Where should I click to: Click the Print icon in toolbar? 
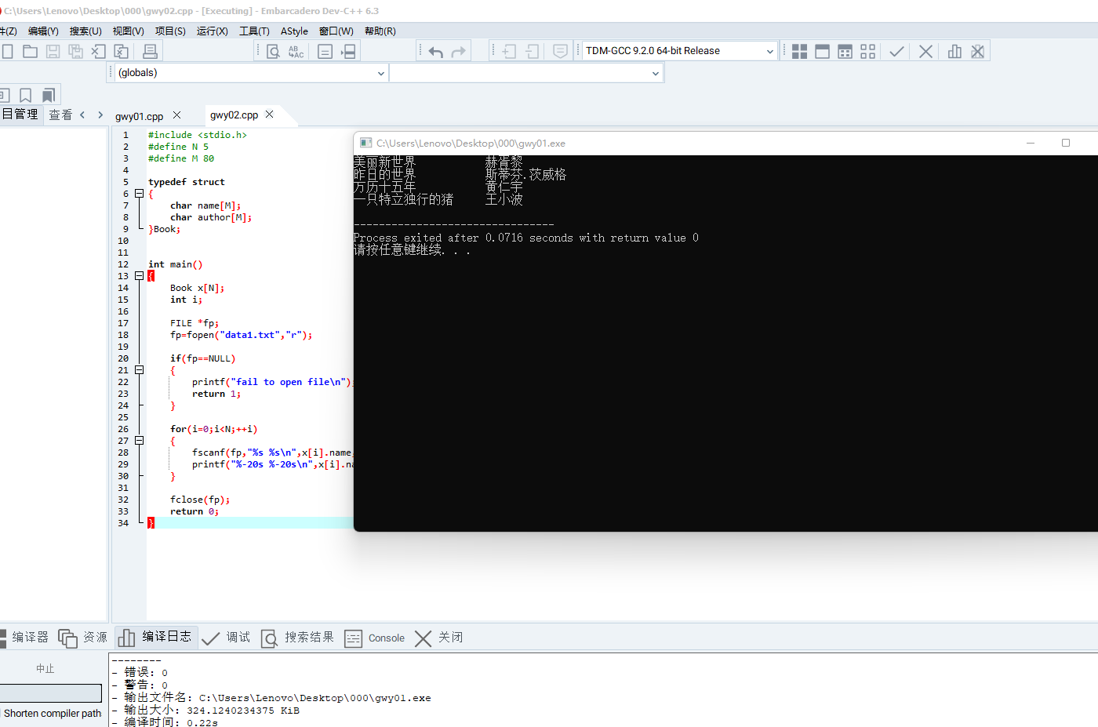tap(150, 51)
